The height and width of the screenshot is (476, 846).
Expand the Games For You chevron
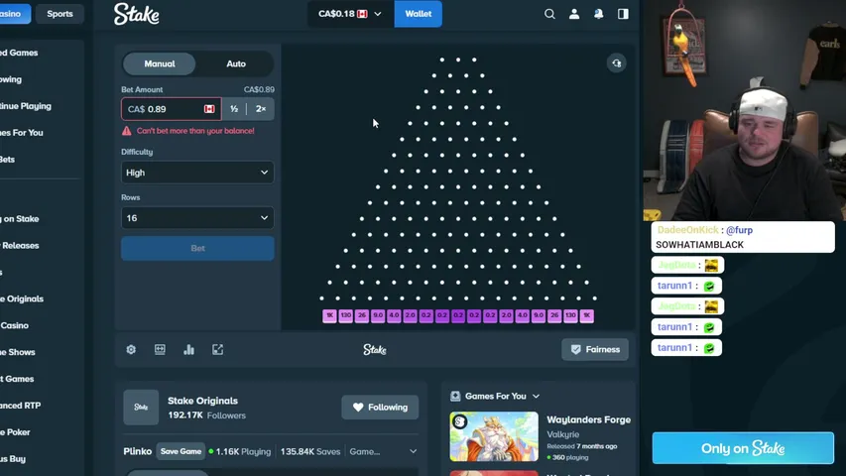[x=536, y=396]
